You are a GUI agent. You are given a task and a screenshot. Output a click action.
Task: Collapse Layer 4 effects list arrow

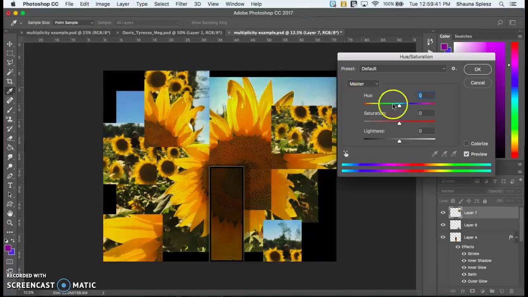tap(516, 237)
